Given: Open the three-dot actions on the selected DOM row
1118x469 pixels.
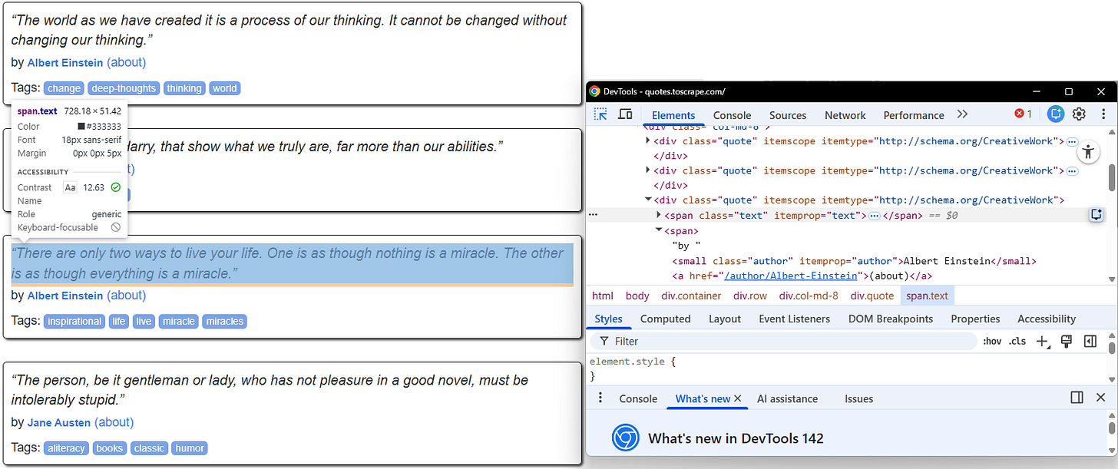Looking at the screenshot, I should [593, 216].
